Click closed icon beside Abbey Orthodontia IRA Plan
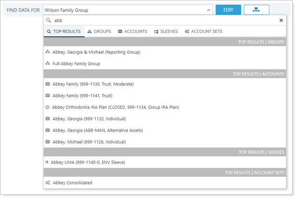The height and width of the screenshot is (199, 297). [x=48, y=107]
